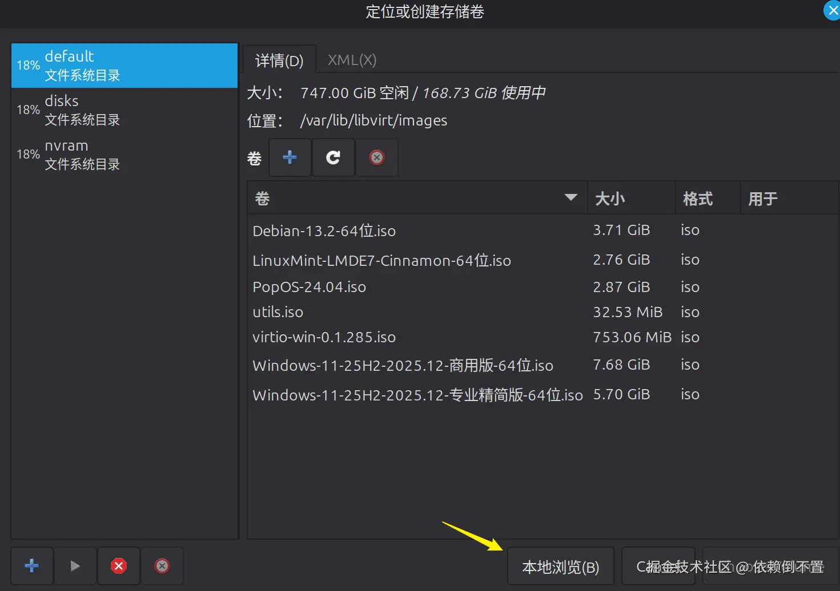Viewport: 840px width, 591px height.
Task: Click the 本地浏览(B) button
Action: coord(561,566)
